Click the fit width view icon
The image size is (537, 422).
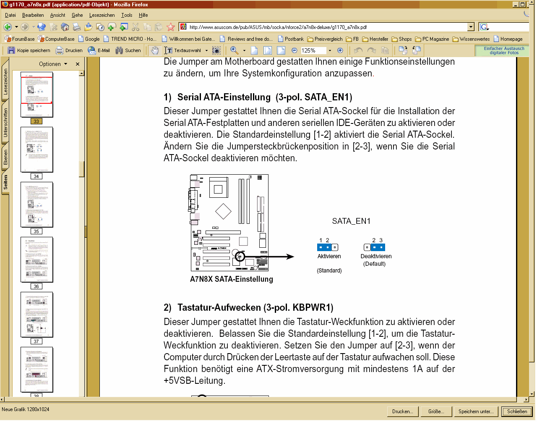(x=281, y=50)
